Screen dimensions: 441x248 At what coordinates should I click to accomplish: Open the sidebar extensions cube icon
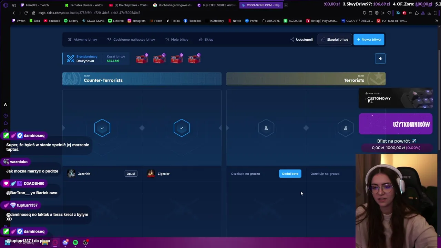click(x=6, y=123)
